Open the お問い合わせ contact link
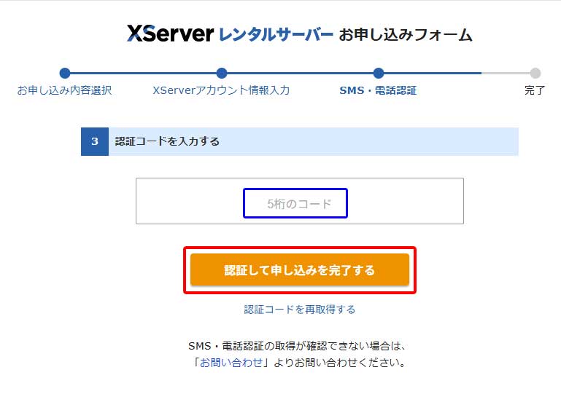The image size is (561, 394). pyautogui.click(x=231, y=363)
